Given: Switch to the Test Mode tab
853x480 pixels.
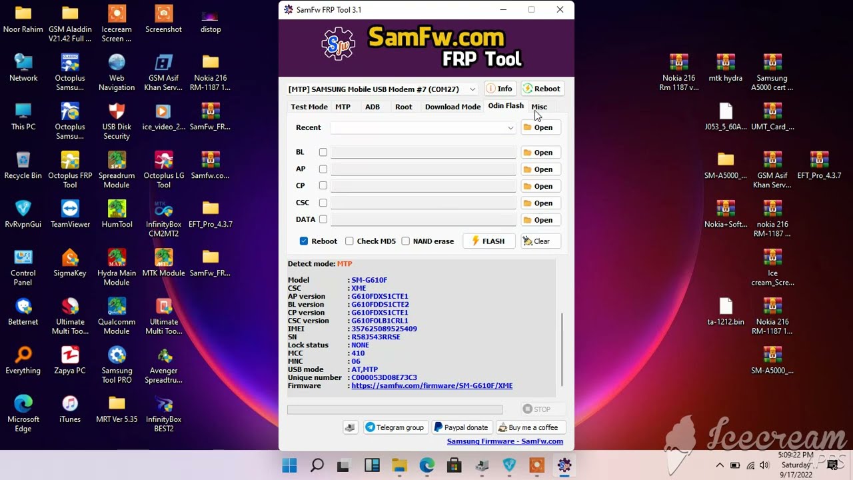Looking at the screenshot, I should [x=309, y=107].
